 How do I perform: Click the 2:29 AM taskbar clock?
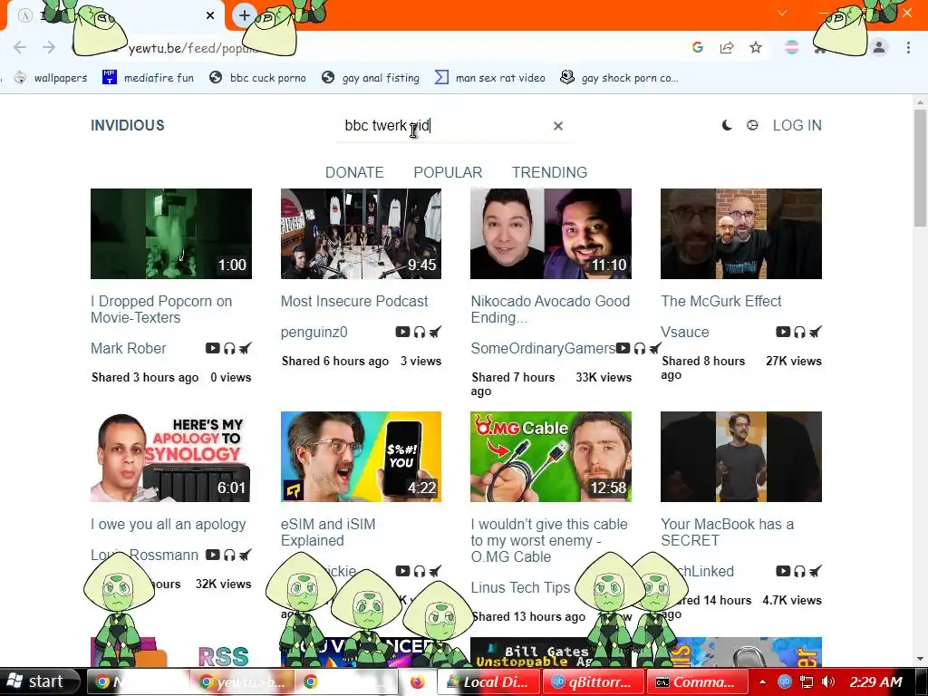click(x=876, y=681)
